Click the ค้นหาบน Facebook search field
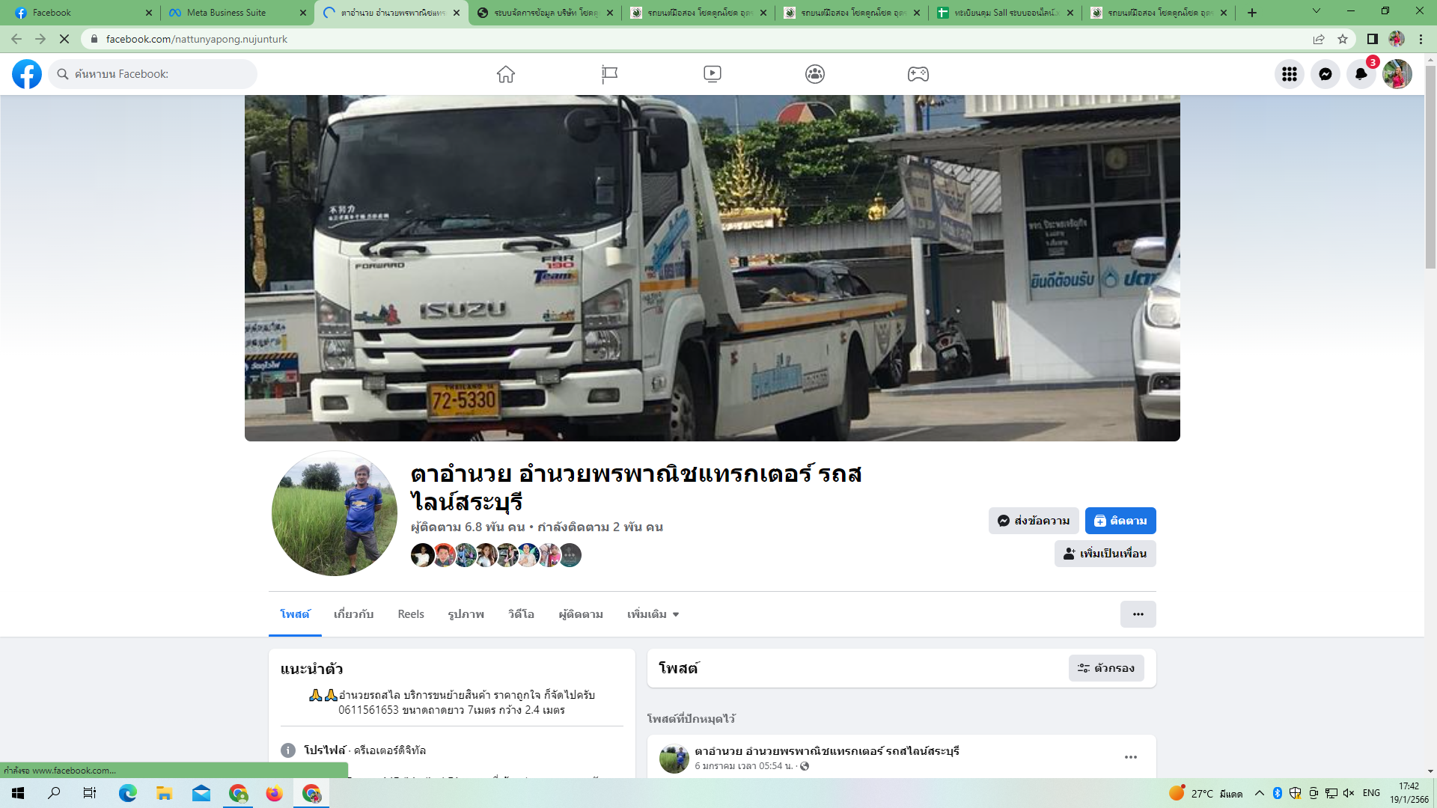Image resolution: width=1437 pixels, height=808 pixels. tap(153, 74)
